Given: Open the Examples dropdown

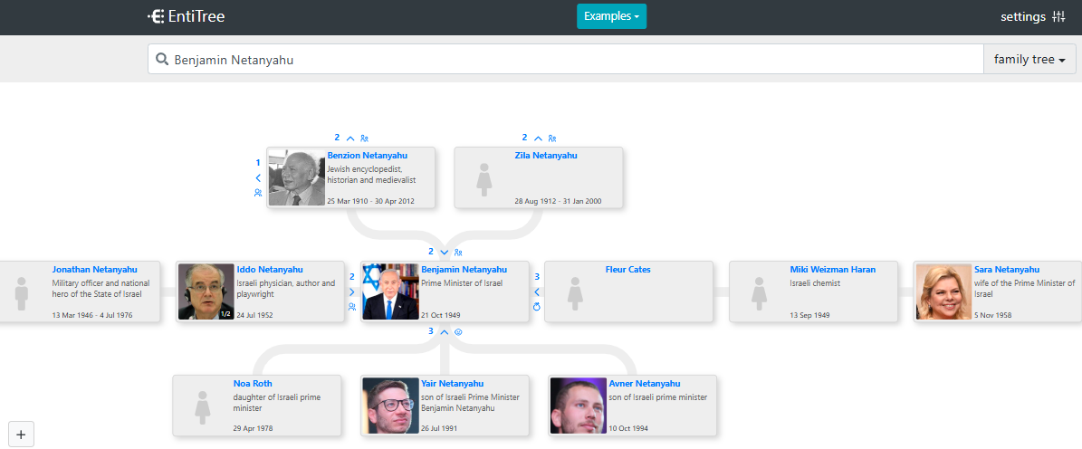Looking at the screenshot, I should (x=611, y=16).
